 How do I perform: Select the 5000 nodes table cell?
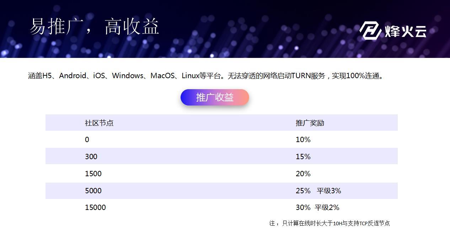point(93,191)
